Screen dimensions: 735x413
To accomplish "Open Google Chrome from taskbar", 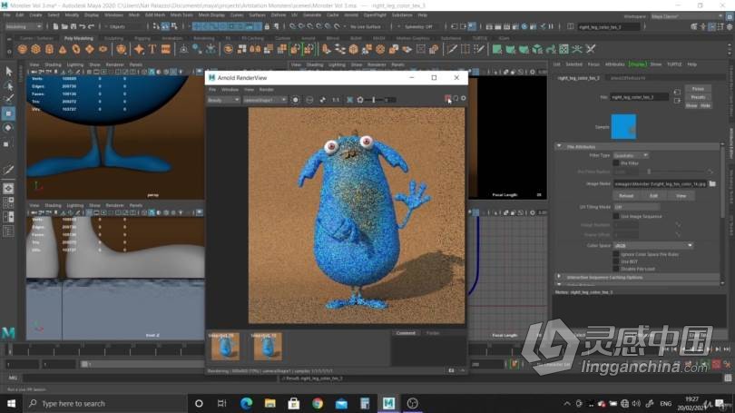I will [318, 403].
